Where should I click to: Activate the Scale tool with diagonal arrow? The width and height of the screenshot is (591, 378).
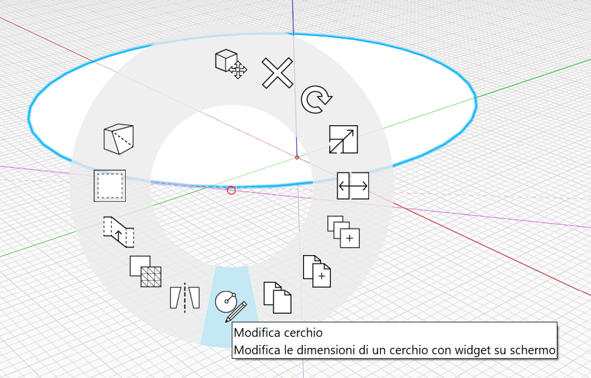[x=343, y=140]
